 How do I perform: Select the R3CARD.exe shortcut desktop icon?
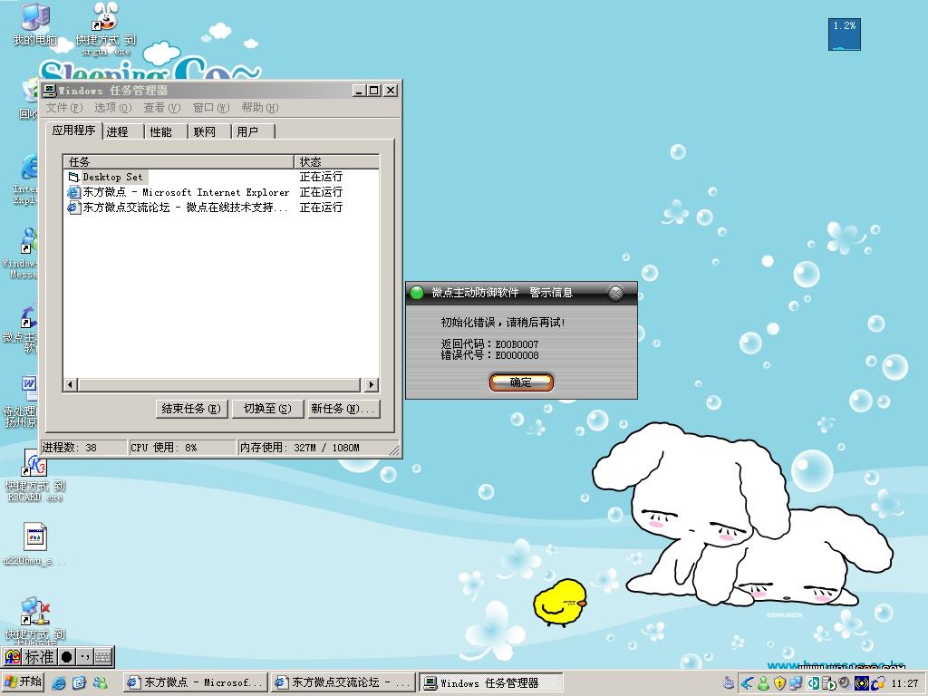35,475
